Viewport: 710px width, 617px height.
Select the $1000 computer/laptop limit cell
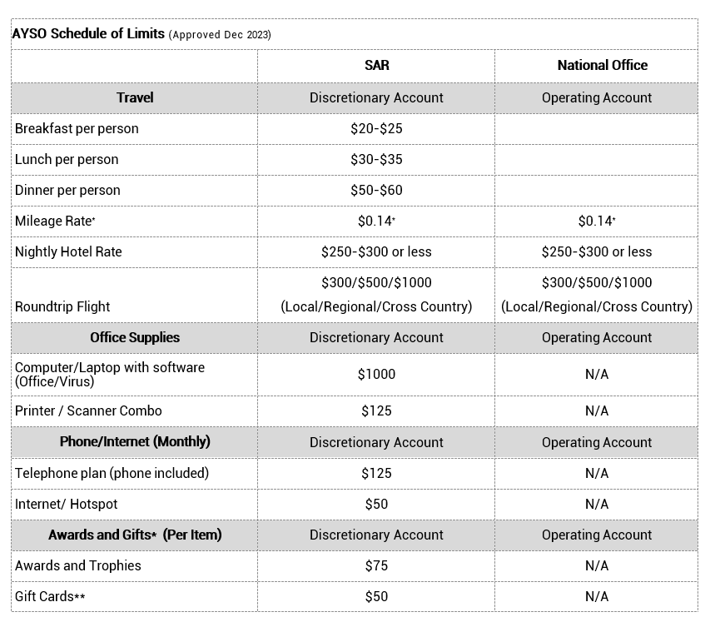[376, 374]
